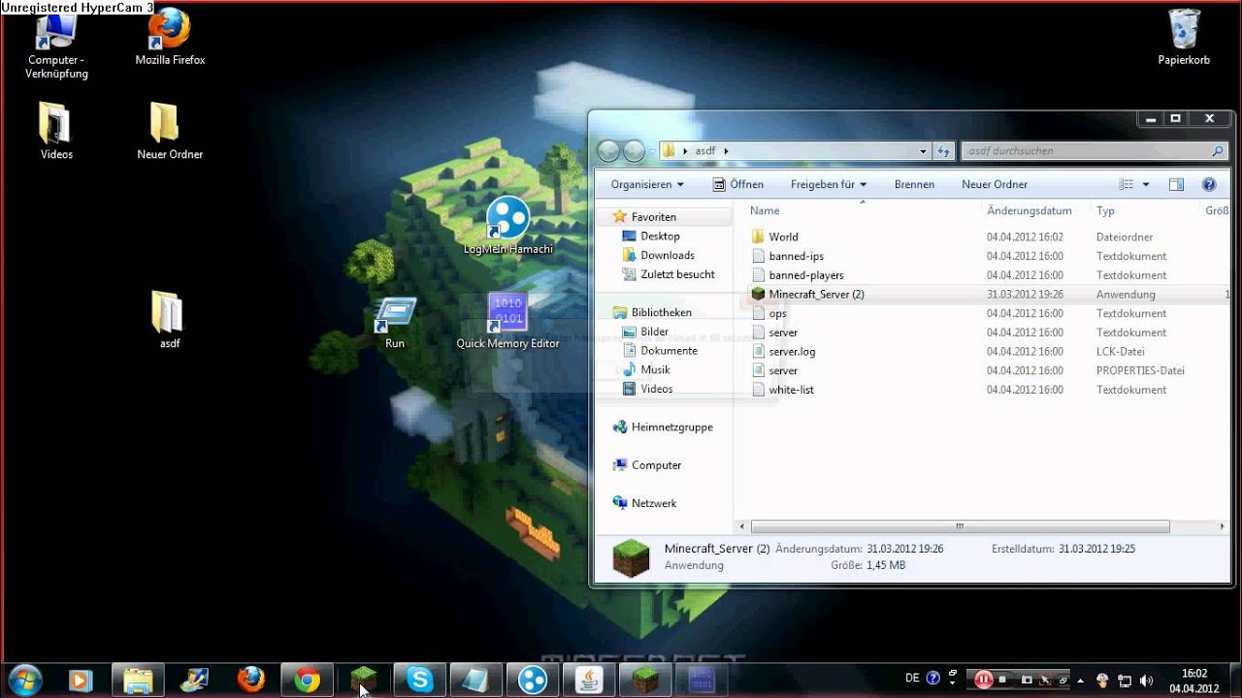Open Heimnetzgruppe in the navigation pane
The height and width of the screenshot is (698, 1242).
(671, 427)
